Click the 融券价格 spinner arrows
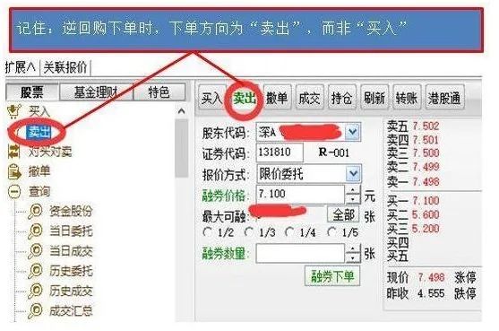499x331 pixels. (353, 195)
